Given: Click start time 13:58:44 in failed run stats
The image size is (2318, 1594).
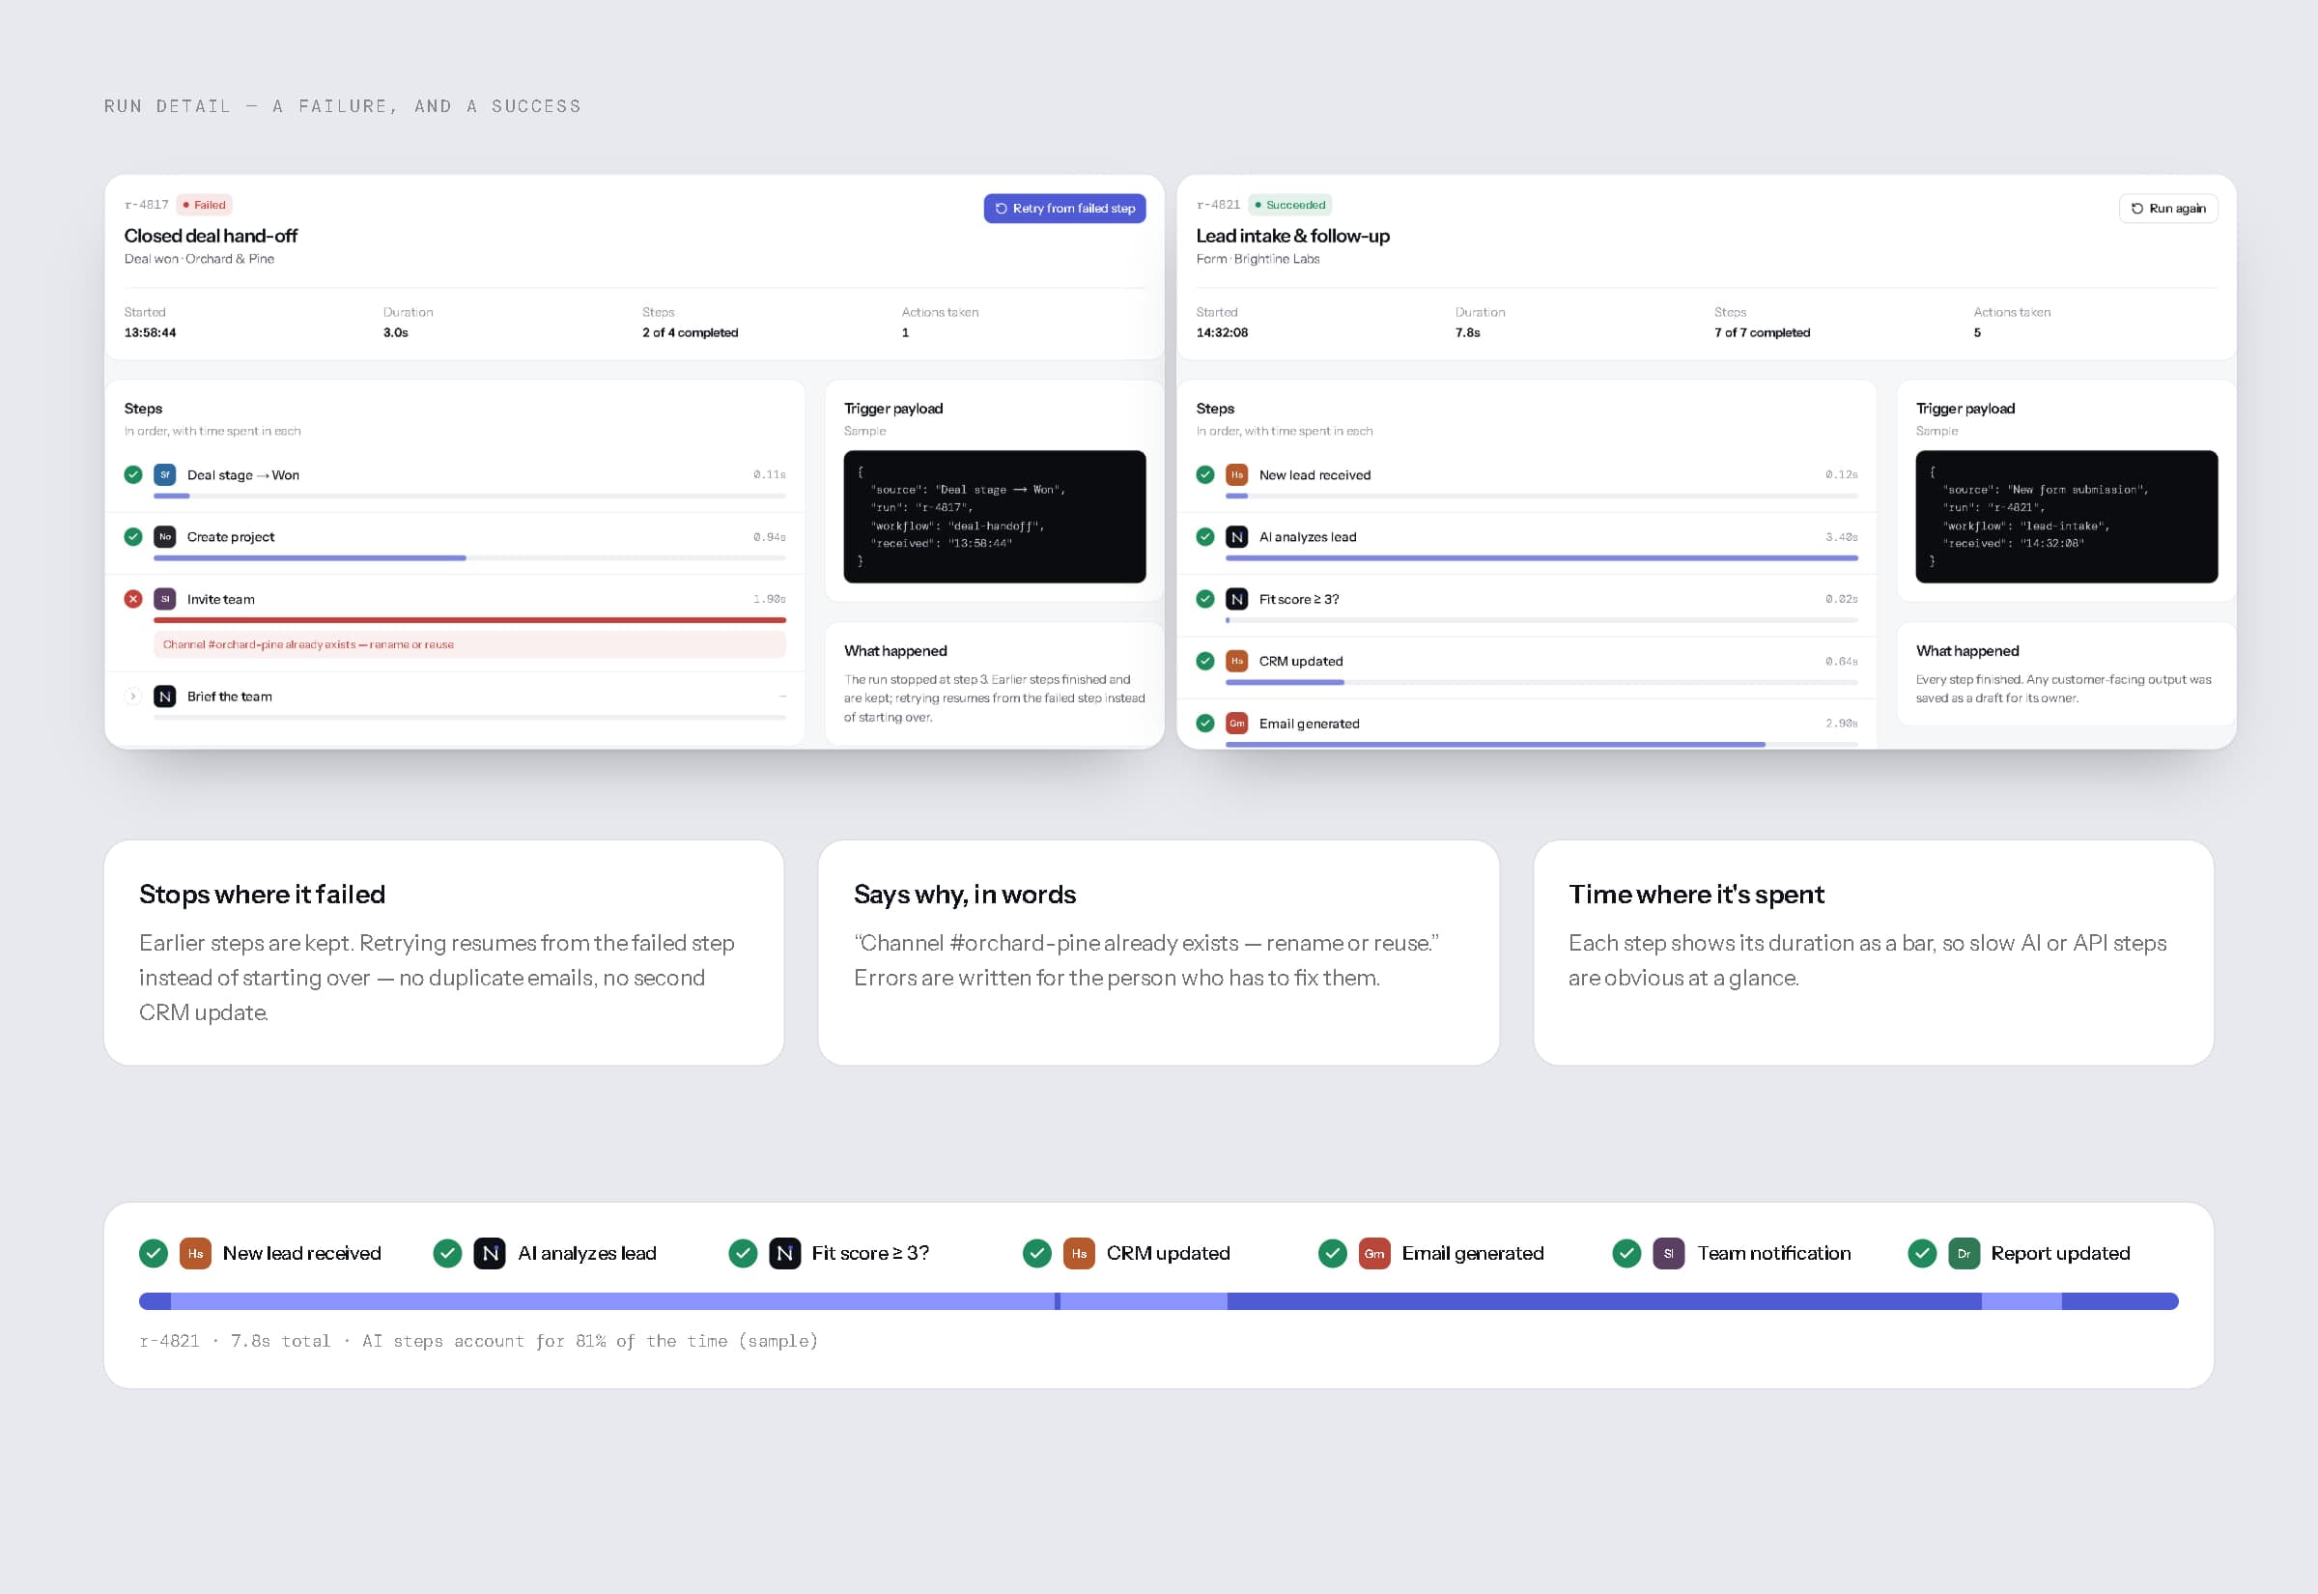Looking at the screenshot, I should [x=150, y=332].
